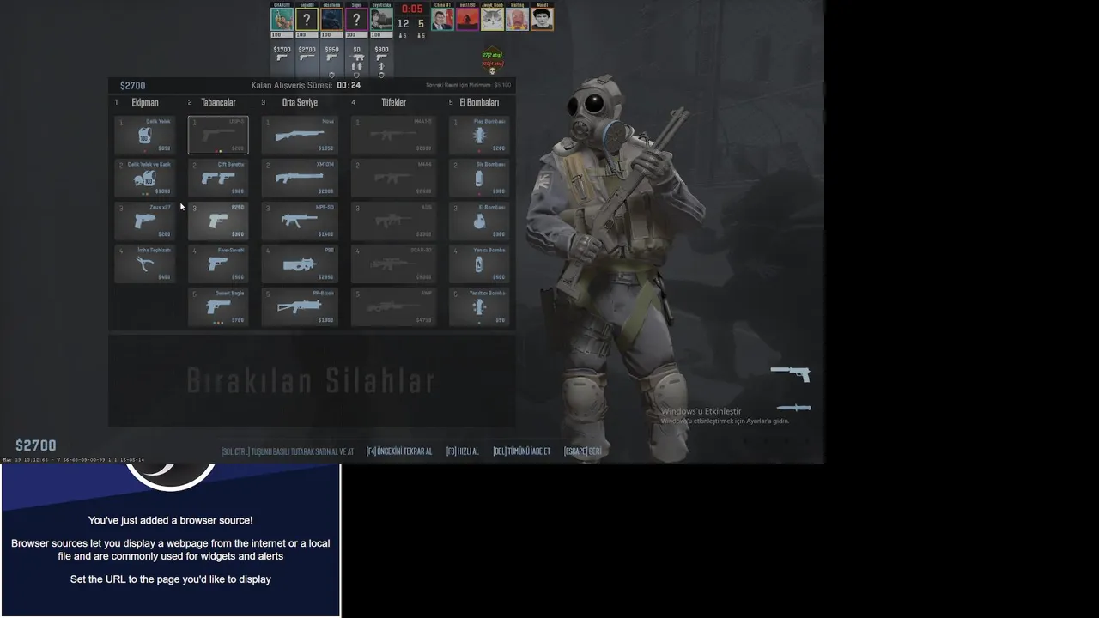The image size is (1099, 618).
Task: Open the Orta Seviye category
Action: 300,103
